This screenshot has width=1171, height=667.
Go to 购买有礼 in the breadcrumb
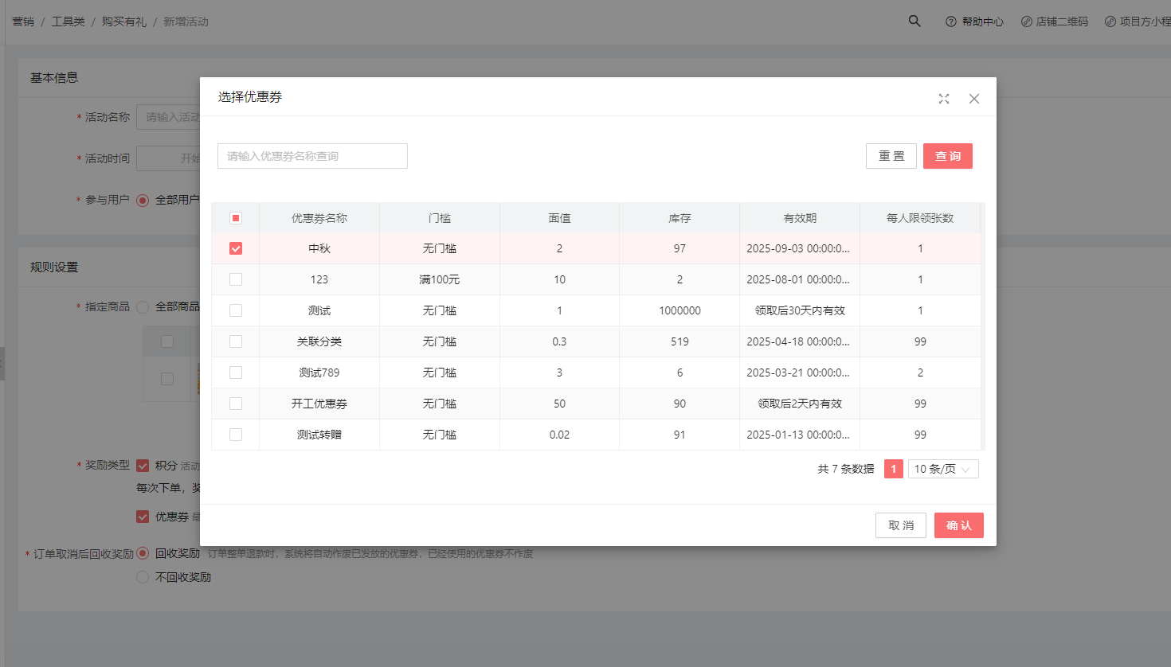[x=123, y=21]
